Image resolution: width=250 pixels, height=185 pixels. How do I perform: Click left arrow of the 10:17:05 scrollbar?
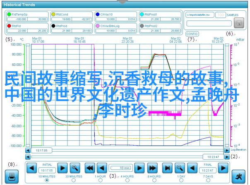[28, 150]
